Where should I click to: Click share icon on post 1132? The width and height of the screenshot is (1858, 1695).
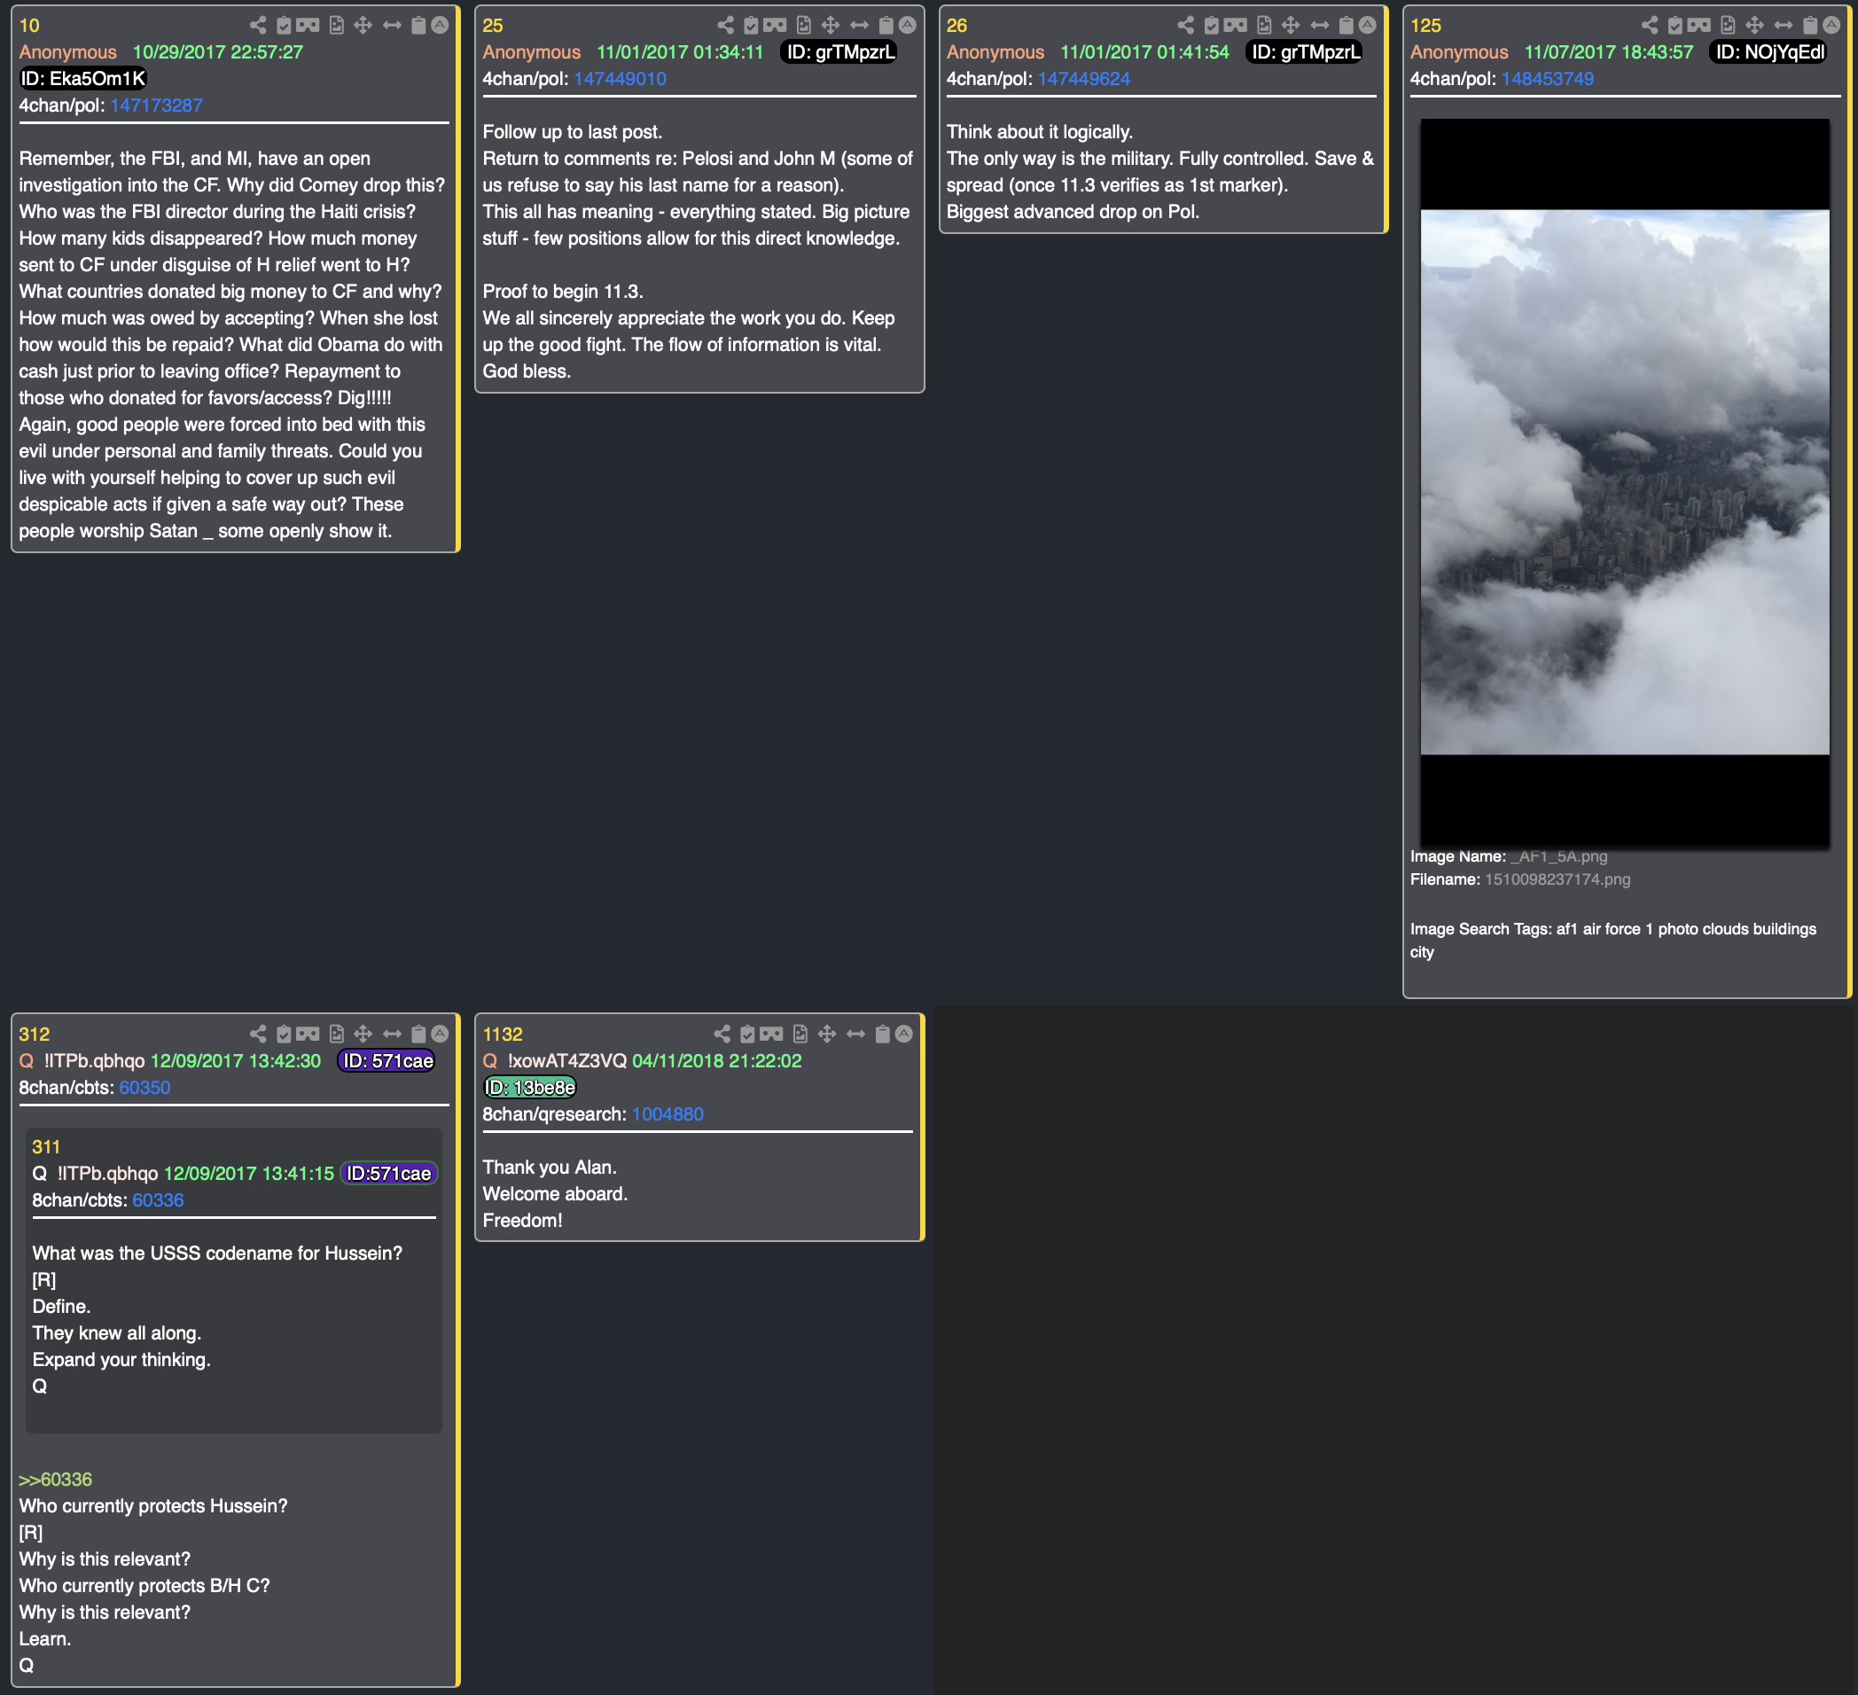tap(722, 1035)
